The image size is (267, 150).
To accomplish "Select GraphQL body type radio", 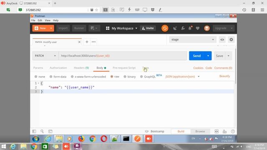I will coord(141,77).
